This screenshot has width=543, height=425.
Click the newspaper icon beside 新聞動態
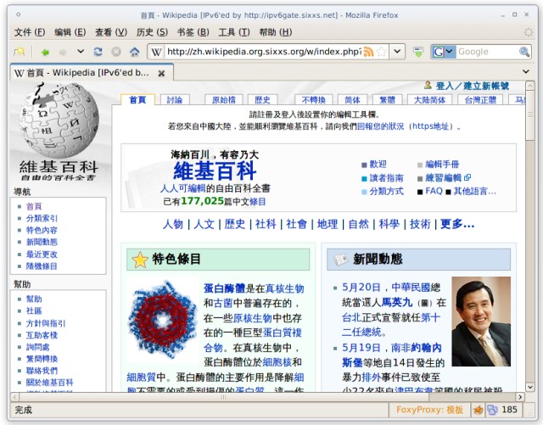pyautogui.click(x=340, y=260)
